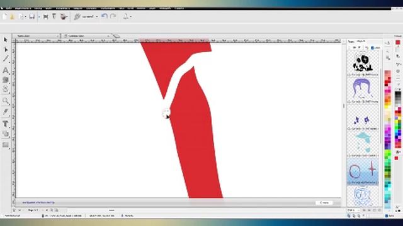
Task: Click the cup-shaped icon in the top toolbar
Action: point(64,17)
